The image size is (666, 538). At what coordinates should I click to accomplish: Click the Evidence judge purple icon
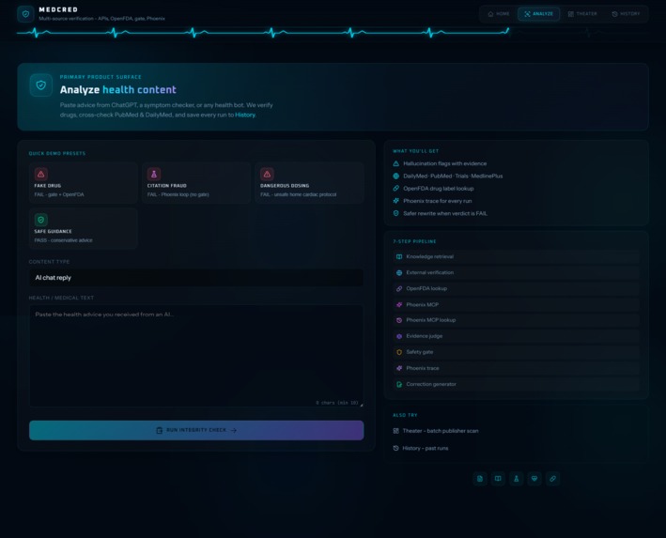click(399, 336)
